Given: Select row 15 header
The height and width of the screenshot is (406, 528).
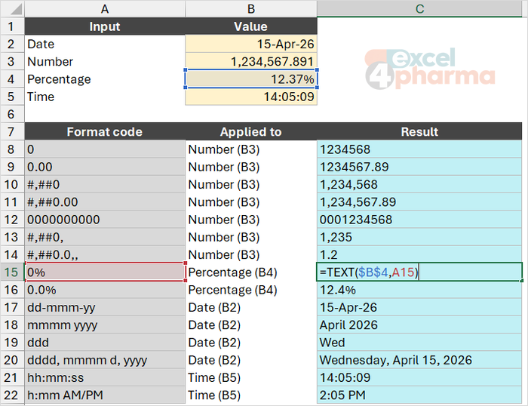Looking at the screenshot, I should click(x=13, y=272).
